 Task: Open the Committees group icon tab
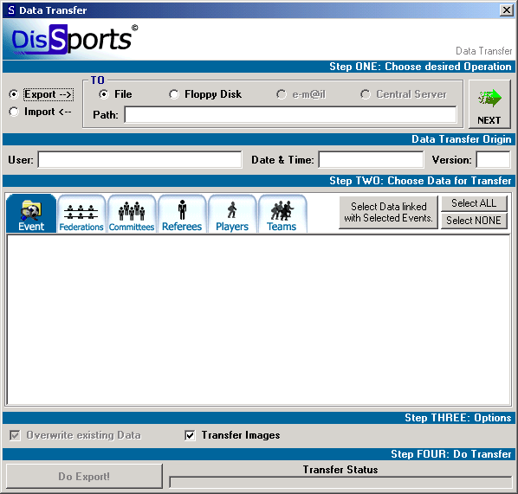pyautogui.click(x=132, y=213)
